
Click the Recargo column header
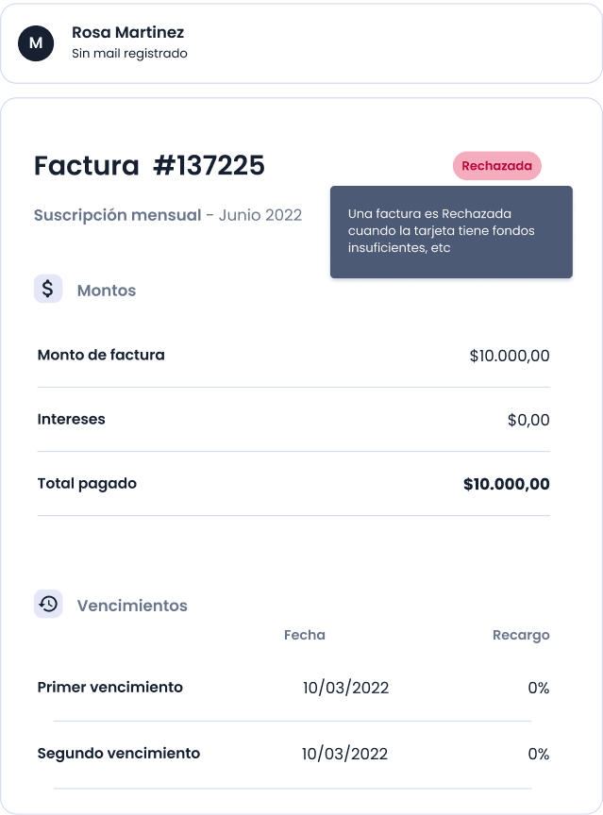(x=521, y=636)
